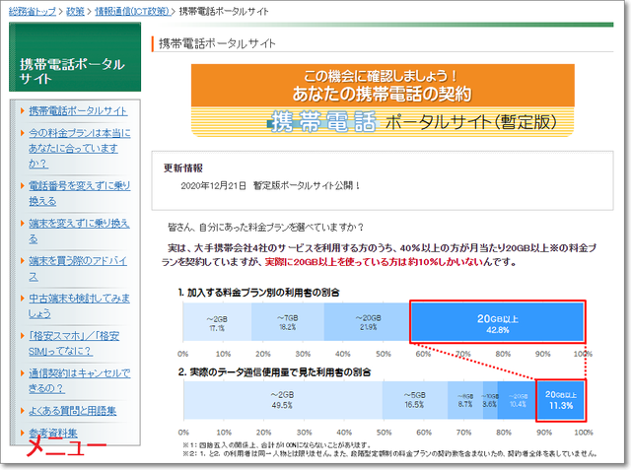Click 通信契約はキャンセルできるの? sidebar link
Screen dimensions: 631x470
tap(79, 380)
